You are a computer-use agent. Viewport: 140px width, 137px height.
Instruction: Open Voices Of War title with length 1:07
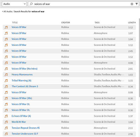click(x=19, y=33)
